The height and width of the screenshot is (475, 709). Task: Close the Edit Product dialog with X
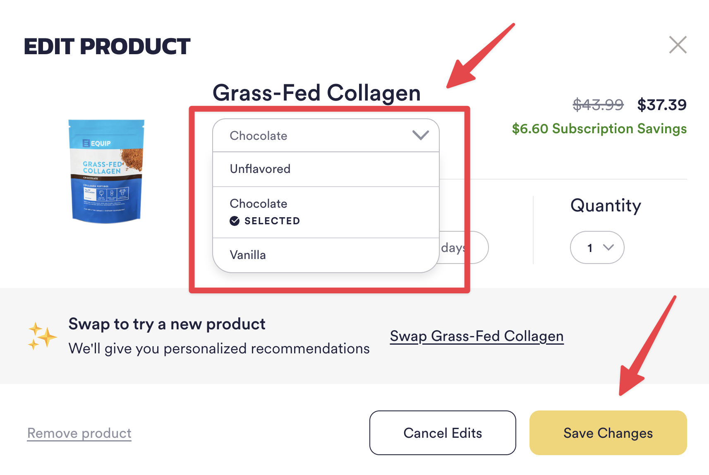coord(678,45)
